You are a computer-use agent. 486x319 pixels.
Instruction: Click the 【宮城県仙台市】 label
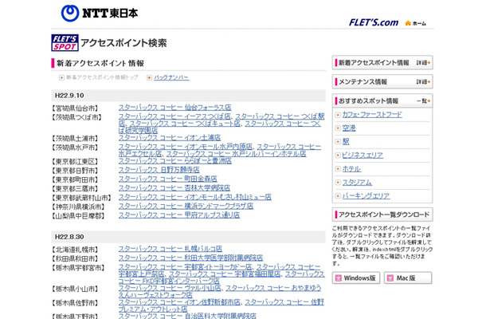tap(75, 108)
